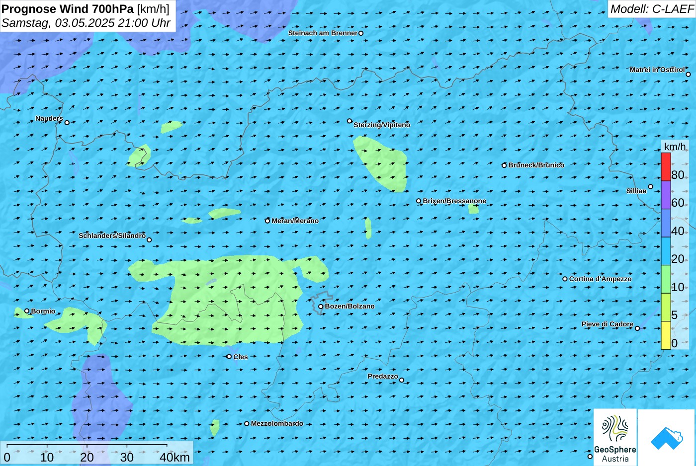Click the 'Bozen/Bolzano' text label
Screen dimensions: 696x466
[350, 306]
